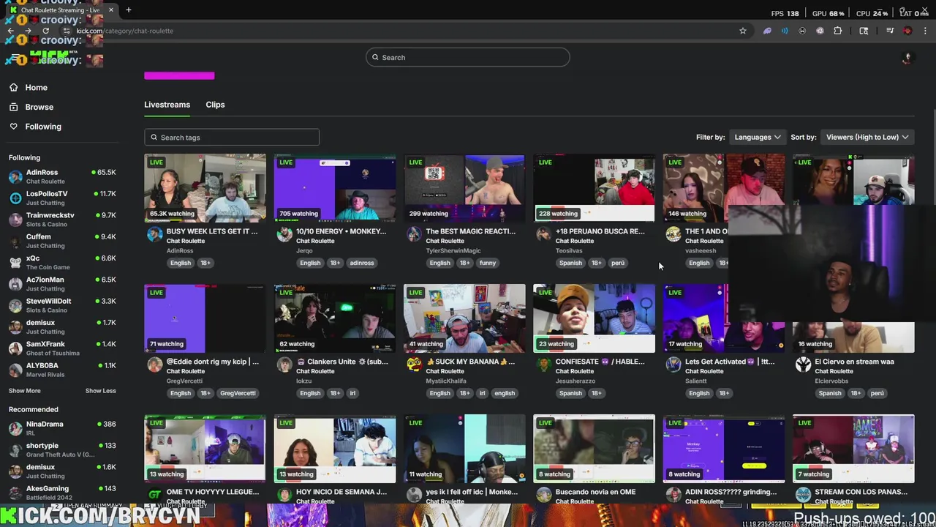The height and width of the screenshot is (527, 936).
Task: Bookmark this page with the star icon
Action: (x=742, y=31)
